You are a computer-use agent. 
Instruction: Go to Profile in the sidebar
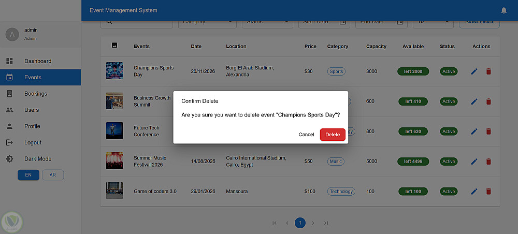32,126
